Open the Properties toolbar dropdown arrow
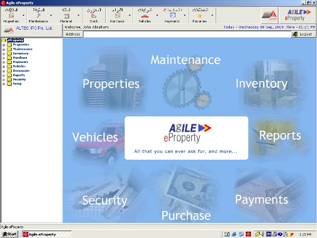Image resolution: width=317 pixels, height=238 pixels. click(x=23, y=15)
